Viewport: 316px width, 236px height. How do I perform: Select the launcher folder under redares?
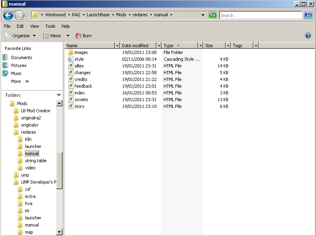pyautogui.click(x=33, y=146)
